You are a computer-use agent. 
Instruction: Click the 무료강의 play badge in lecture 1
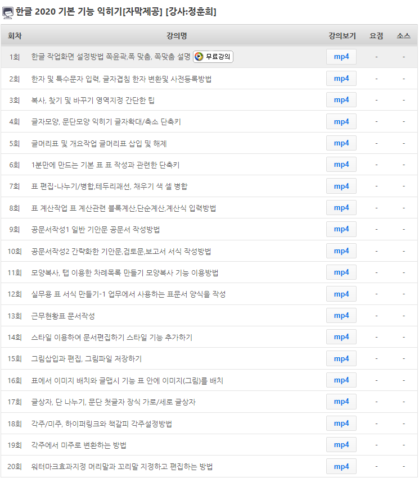pyautogui.click(x=213, y=57)
